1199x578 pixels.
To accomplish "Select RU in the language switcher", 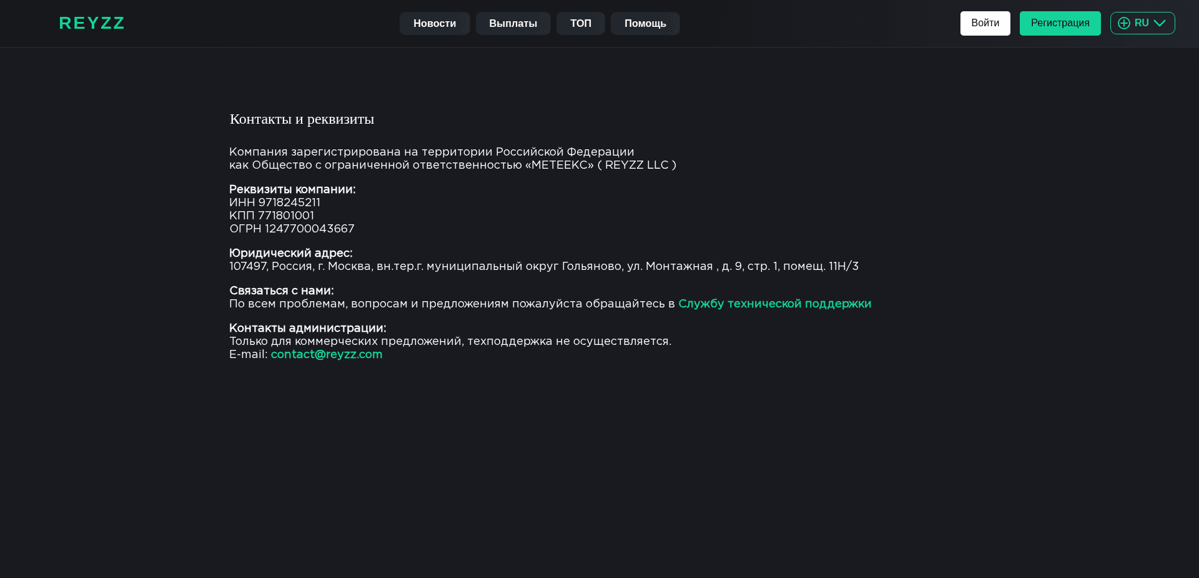I will [x=1142, y=23].
